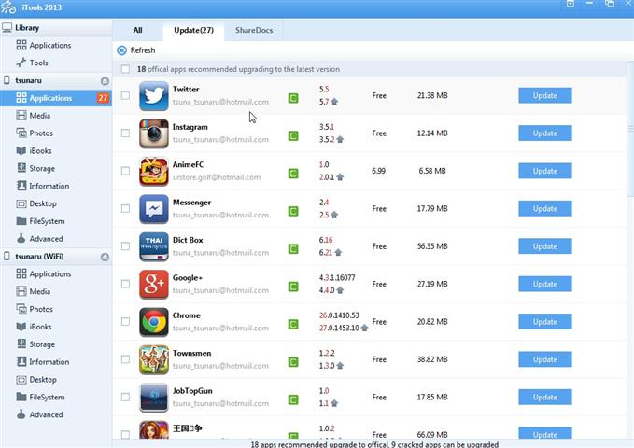Check the AnimeFC row checkbox
The width and height of the screenshot is (634, 448).
pos(126,171)
